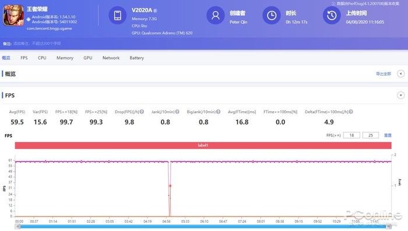Open the CPU tab
Viewport: 408px width, 231px height.
(42, 58)
